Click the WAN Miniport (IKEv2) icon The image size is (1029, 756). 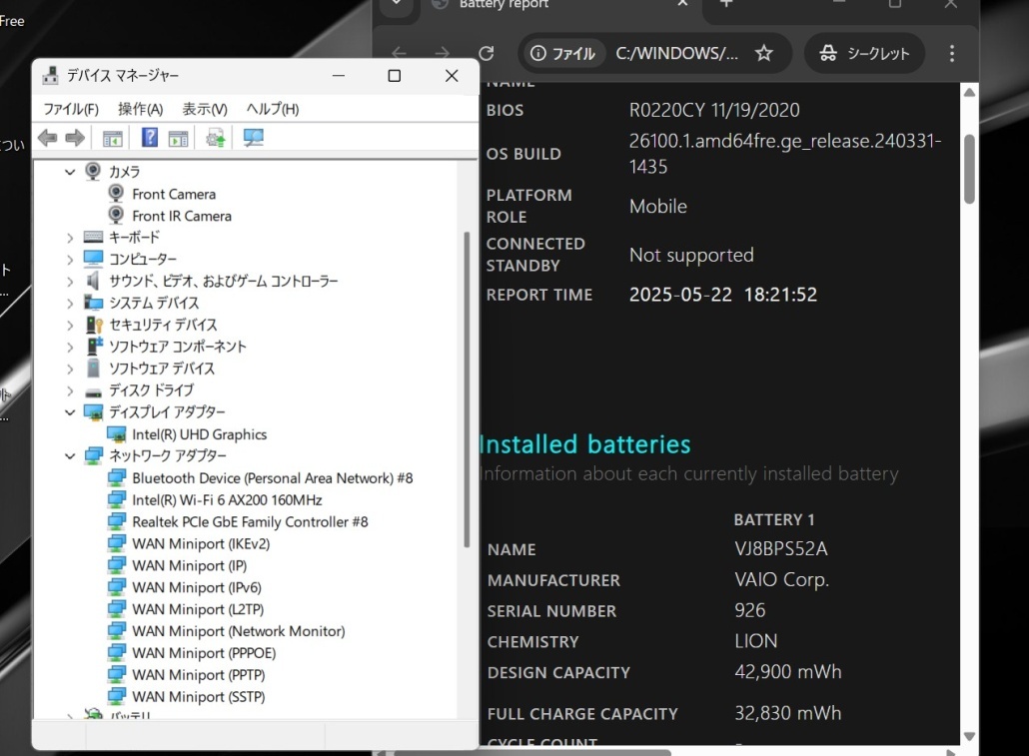point(116,543)
